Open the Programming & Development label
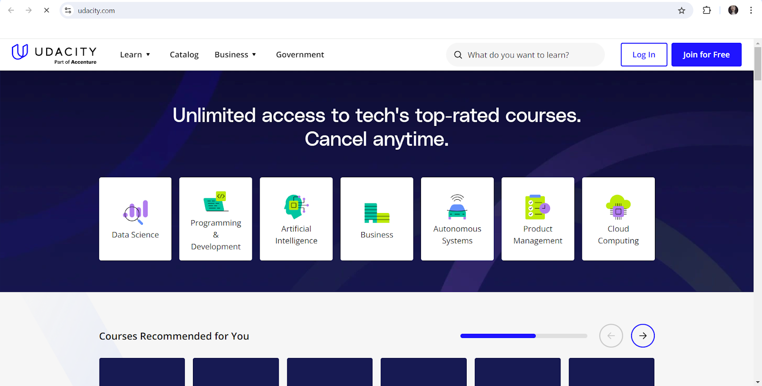 (x=216, y=235)
